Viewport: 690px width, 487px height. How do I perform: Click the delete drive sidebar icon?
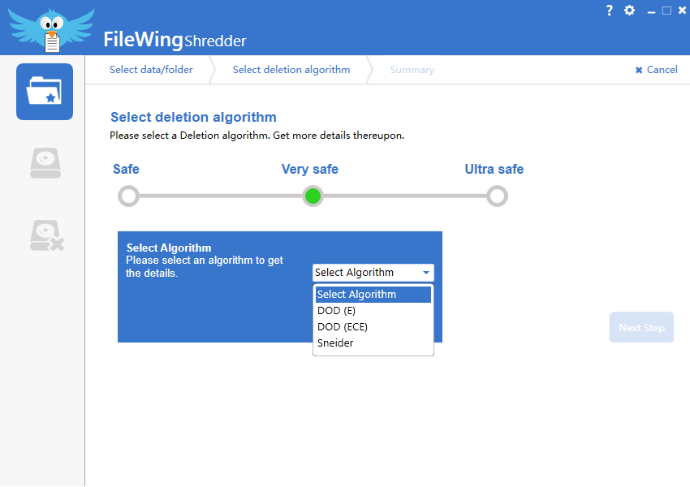coord(45,235)
